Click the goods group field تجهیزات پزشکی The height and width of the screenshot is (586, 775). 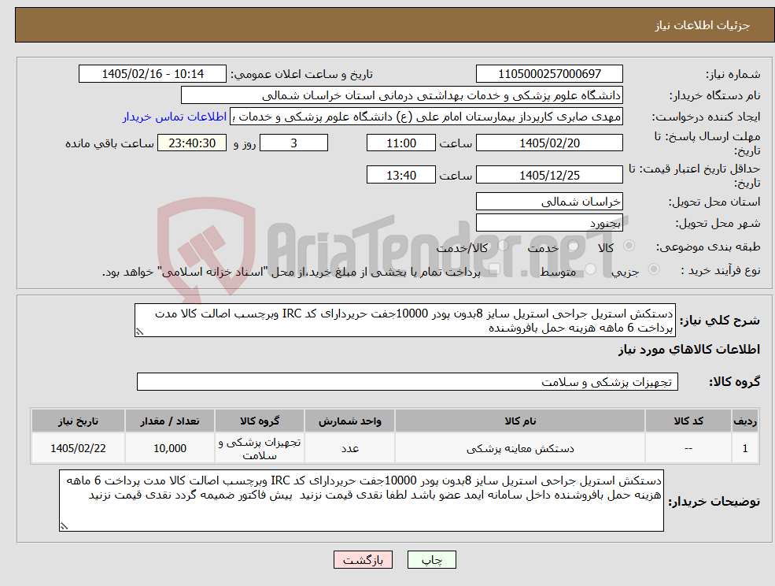point(408,381)
